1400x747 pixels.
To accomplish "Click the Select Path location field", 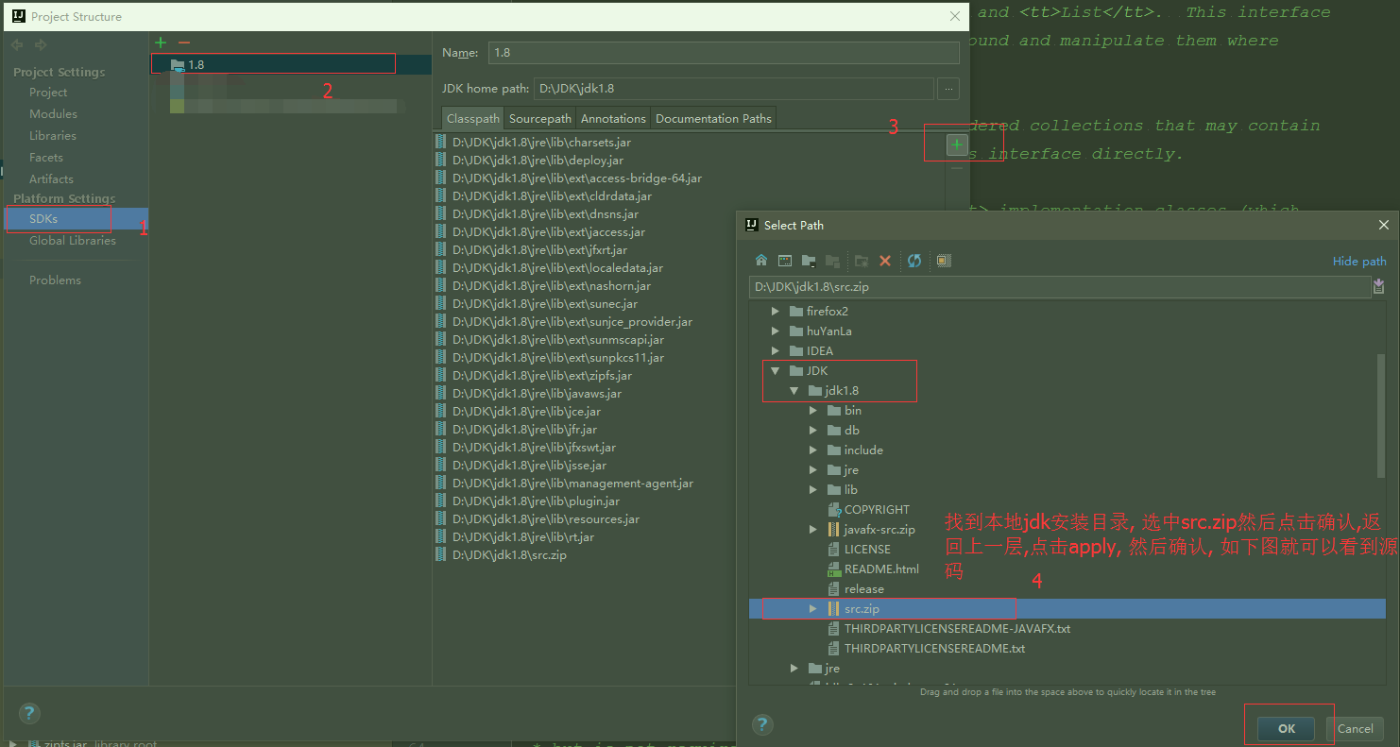I will tap(1060, 286).
